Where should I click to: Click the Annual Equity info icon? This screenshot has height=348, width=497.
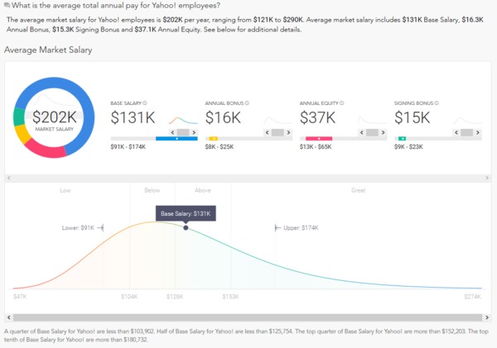pyautogui.click(x=341, y=103)
